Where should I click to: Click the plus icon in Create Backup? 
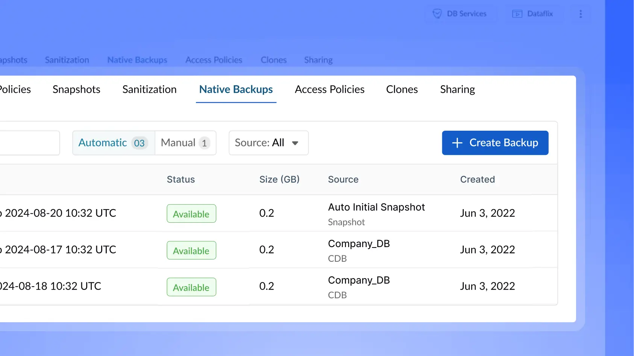coord(457,143)
